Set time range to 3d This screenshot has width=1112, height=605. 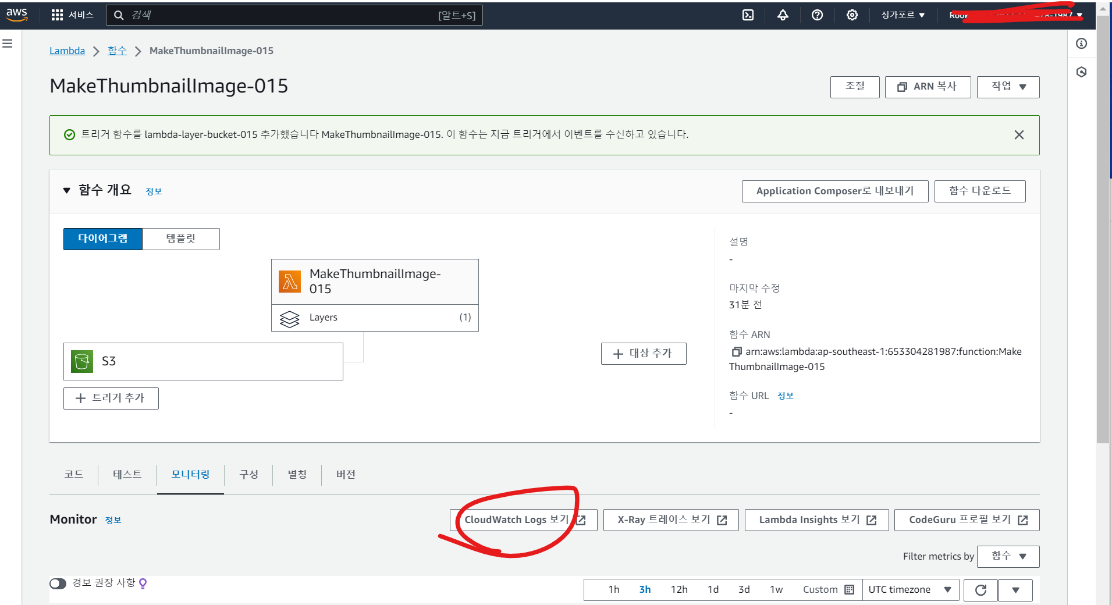(x=744, y=589)
